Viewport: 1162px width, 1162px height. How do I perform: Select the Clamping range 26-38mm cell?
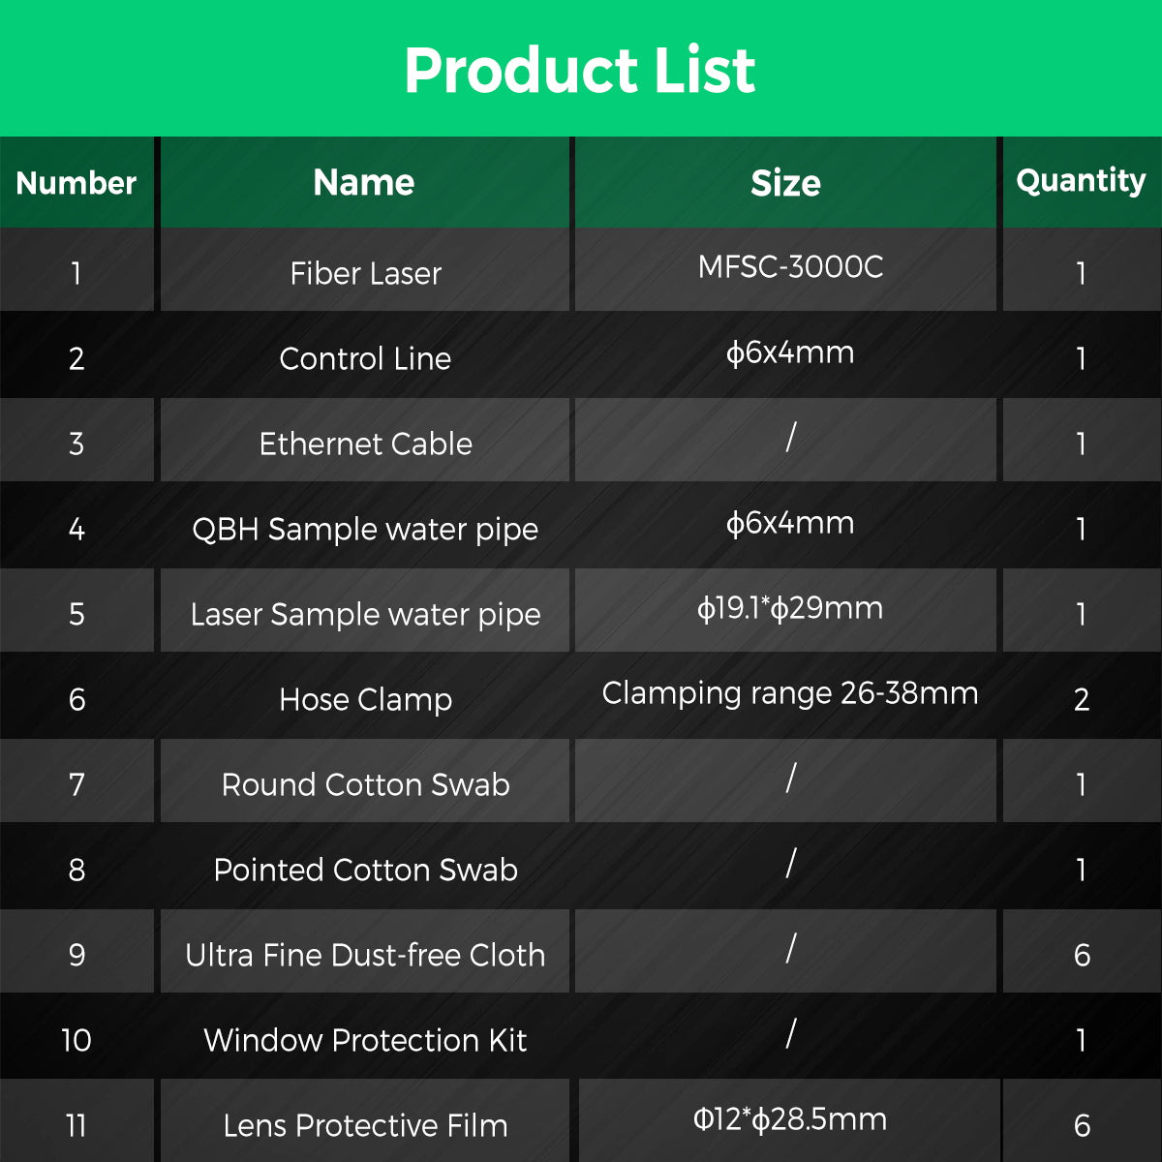(790, 693)
